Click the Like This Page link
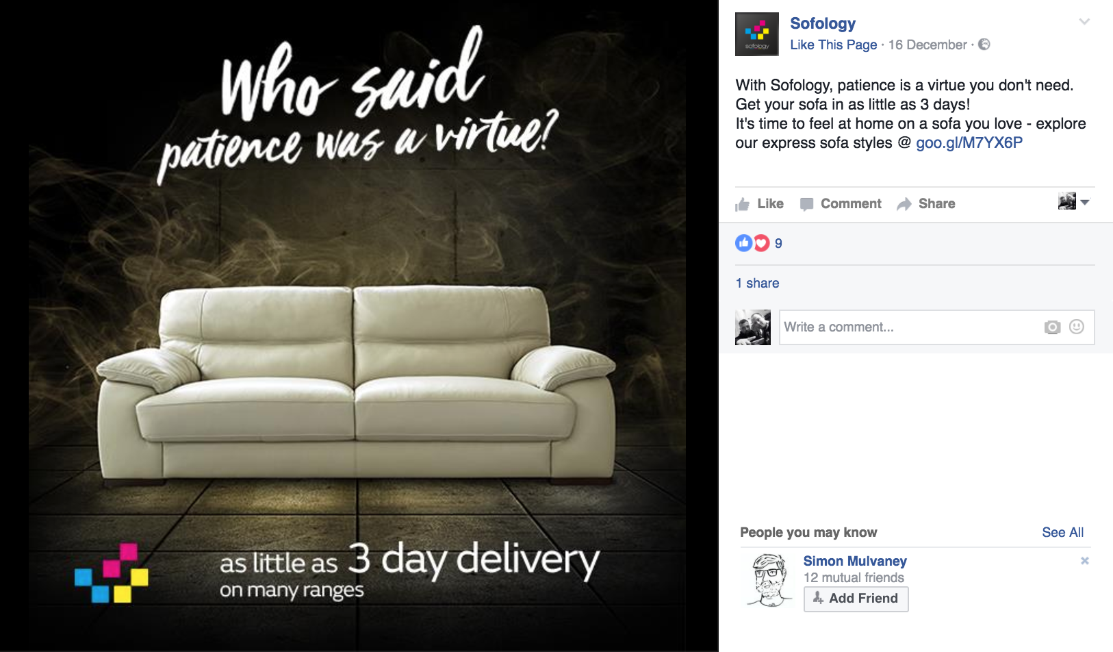The image size is (1113, 652). (x=834, y=45)
